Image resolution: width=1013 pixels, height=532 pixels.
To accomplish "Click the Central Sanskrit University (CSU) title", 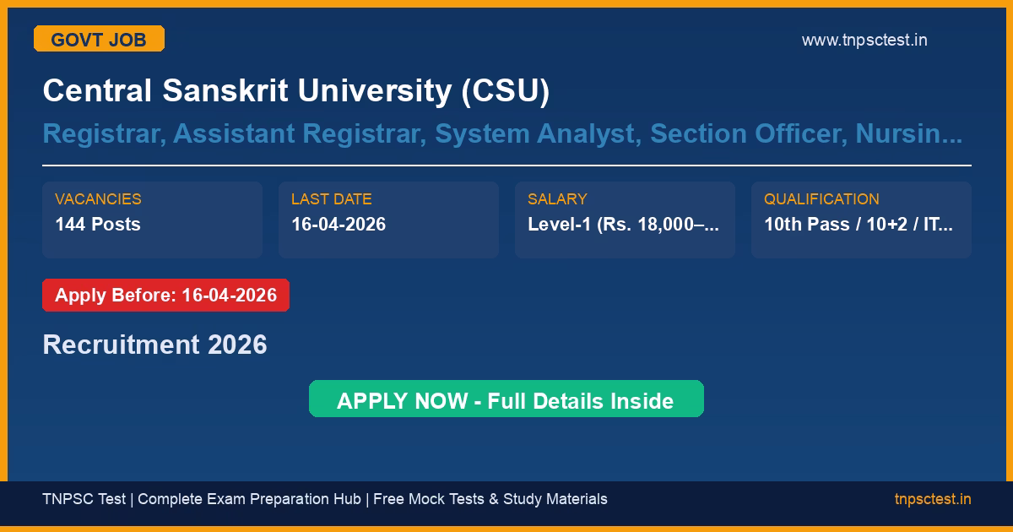I will pyautogui.click(x=295, y=90).
